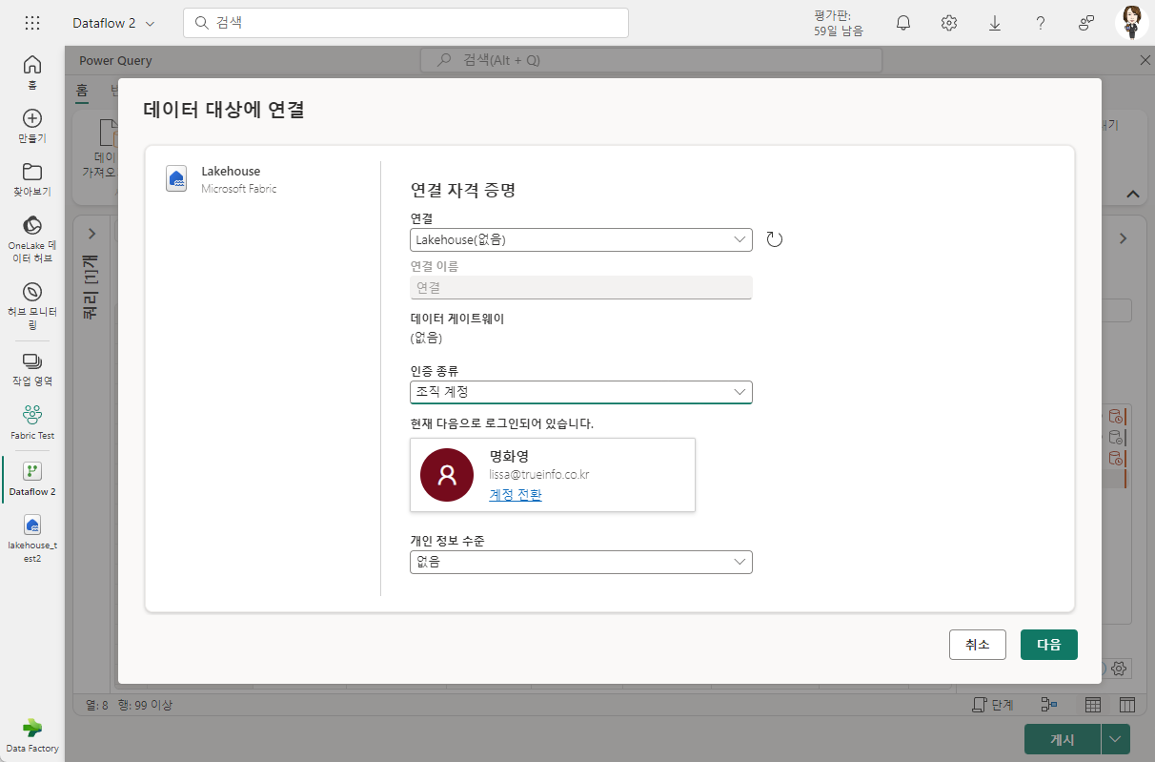Open the Create (만들기) sidebar item
1155x762 pixels.
tap(32, 125)
